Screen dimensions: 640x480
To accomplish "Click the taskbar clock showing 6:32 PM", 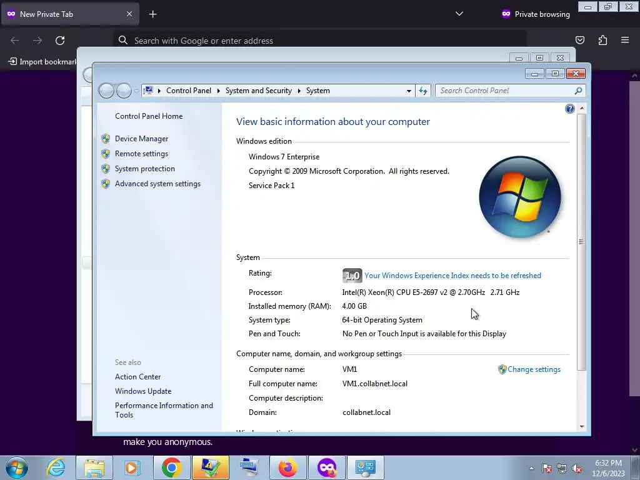I will pos(608,468).
